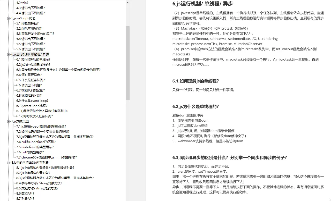
Task: Open outline item 6.8,栈和堆的区别?
Action: pyautogui.click(x=29, y=96)
